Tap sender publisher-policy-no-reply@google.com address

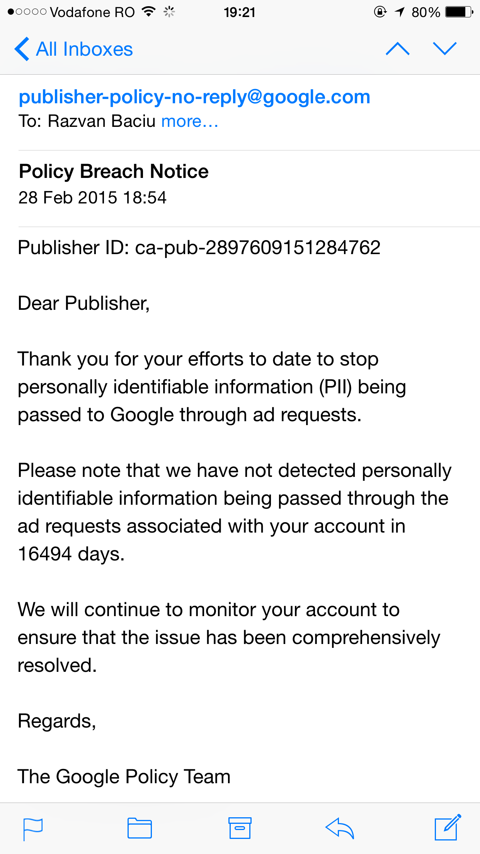coord(194,97)
